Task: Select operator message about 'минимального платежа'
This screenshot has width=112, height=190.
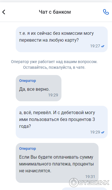Action: pos(57,163)
